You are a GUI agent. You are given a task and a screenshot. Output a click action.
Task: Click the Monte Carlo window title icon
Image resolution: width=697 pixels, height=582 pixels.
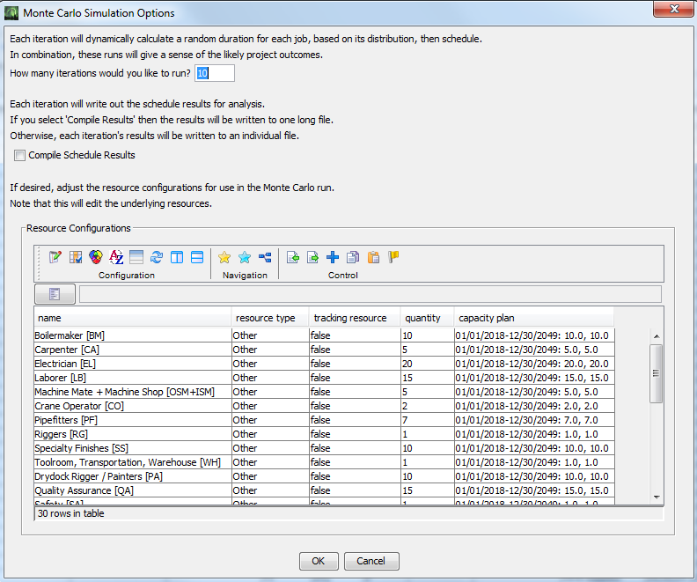pos(11,13)
